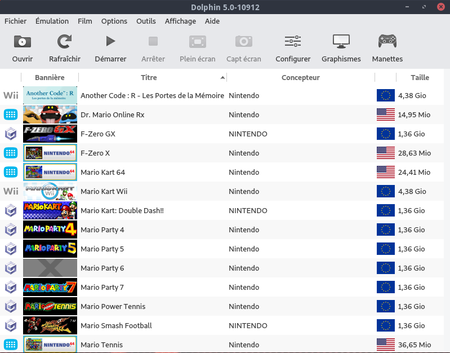Click Virtual Console icon for F-Zero X
This screenshot has height=353, width=450.
click(x=11, y=153)
